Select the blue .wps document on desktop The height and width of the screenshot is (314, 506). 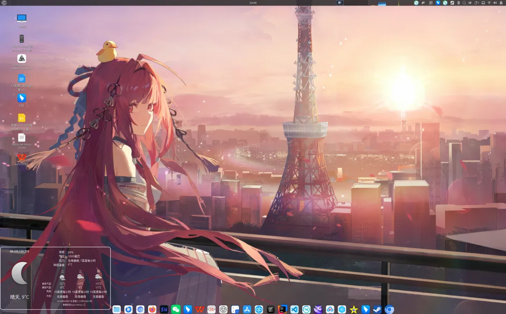point(22,82)
